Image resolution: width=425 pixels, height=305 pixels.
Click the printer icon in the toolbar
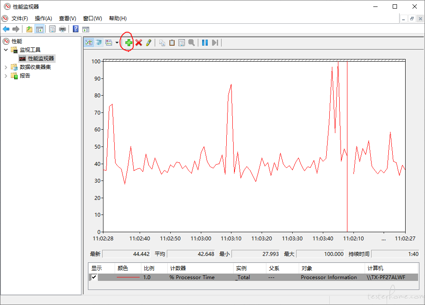(62, 29)
